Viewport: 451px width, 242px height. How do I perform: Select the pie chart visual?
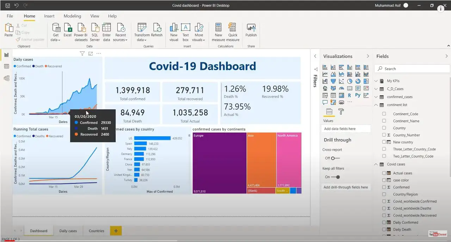(350, 81)
